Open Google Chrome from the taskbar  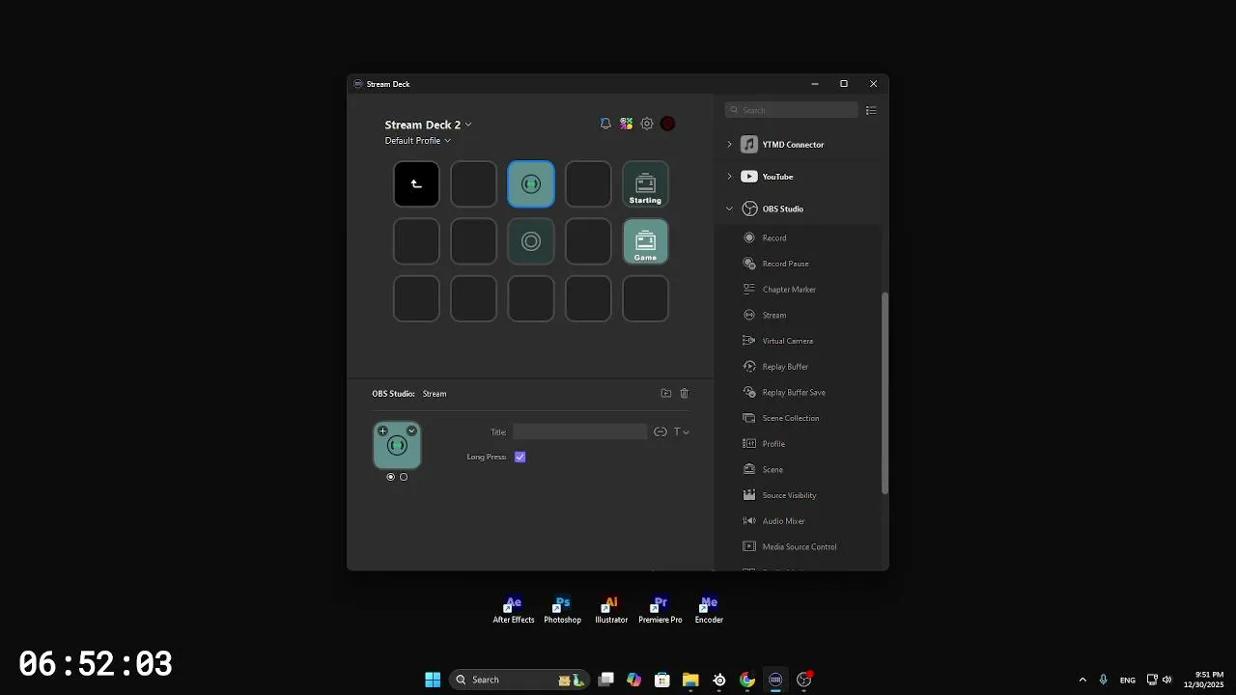[747, 680]
